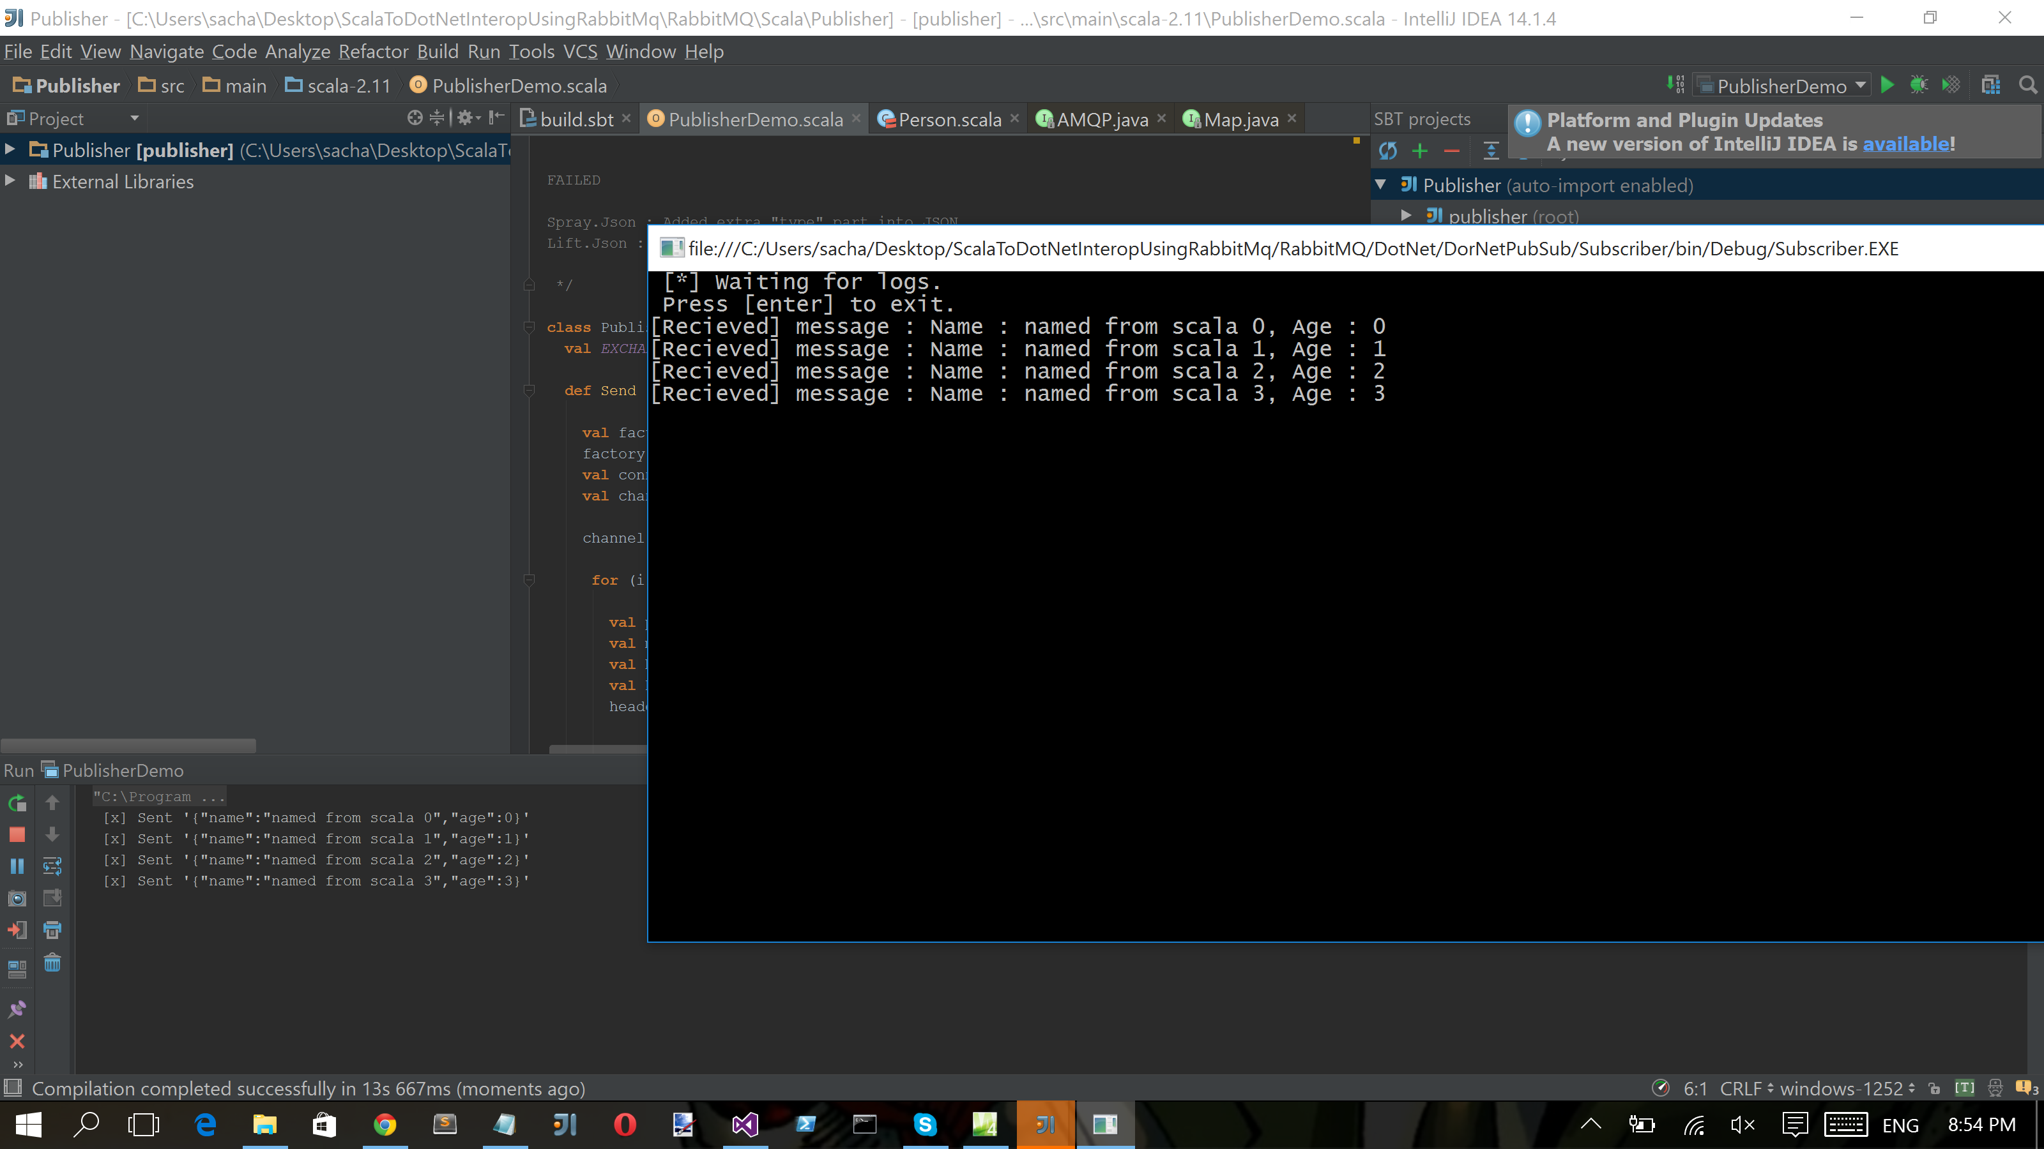Click PublisherDemo.scala breadcrumb
This screenshot has width=2044, height=1149.
pyautogui.click(x=508, y=86)
